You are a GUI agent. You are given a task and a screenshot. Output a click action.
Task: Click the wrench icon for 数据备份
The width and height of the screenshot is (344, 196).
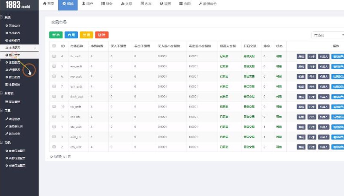[x=201, y=4]
